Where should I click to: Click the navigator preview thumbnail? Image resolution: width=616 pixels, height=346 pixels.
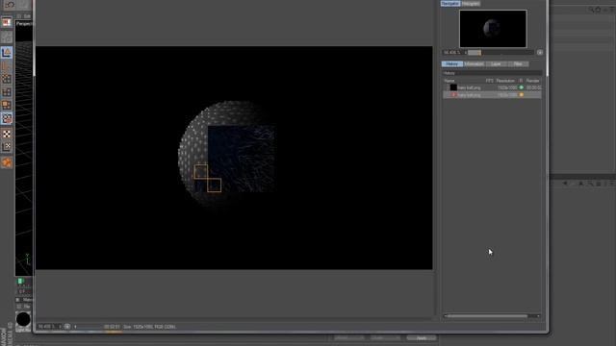pyautogui.click(x=493, y=29)
